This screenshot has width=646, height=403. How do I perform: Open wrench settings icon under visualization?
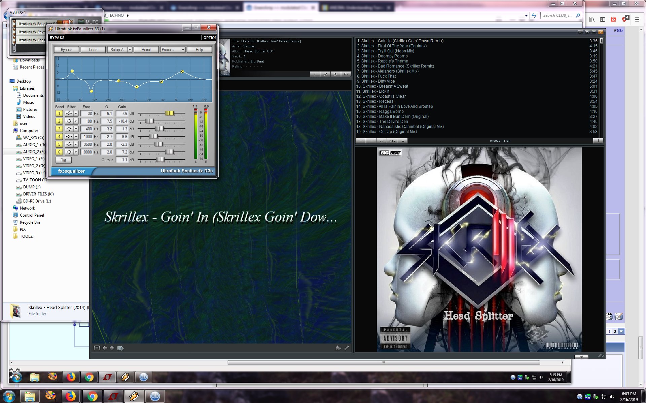click(x=347, y=348)
